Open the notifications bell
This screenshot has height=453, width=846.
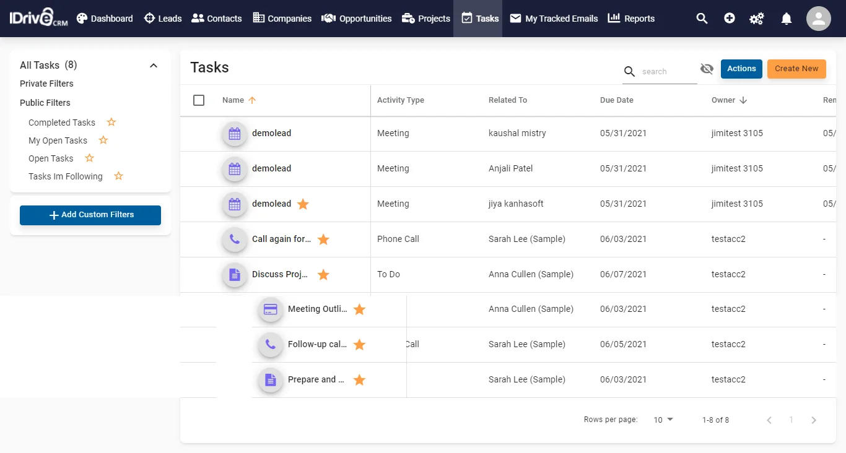(x=787, y=19)
